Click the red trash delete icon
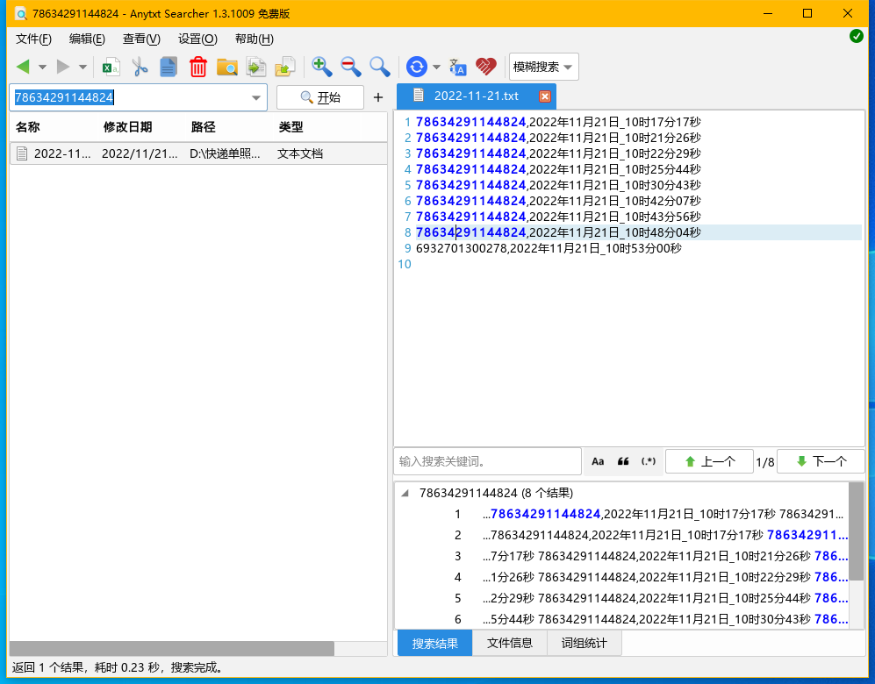875x684 pixels. [197, 67]
